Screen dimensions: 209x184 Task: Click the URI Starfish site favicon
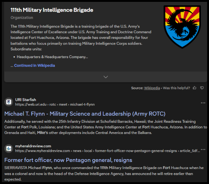(x=8, y=102)
